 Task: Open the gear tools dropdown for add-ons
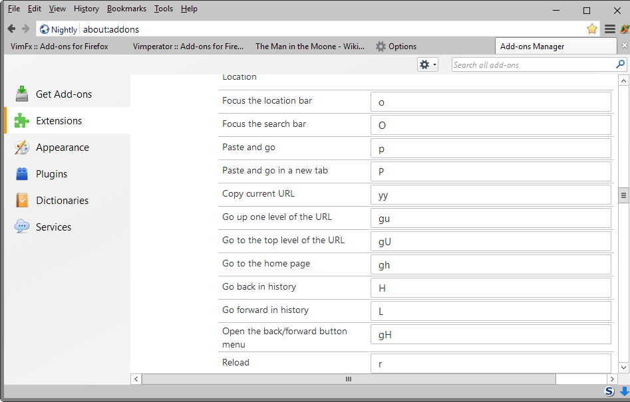[x=428, y=64]
